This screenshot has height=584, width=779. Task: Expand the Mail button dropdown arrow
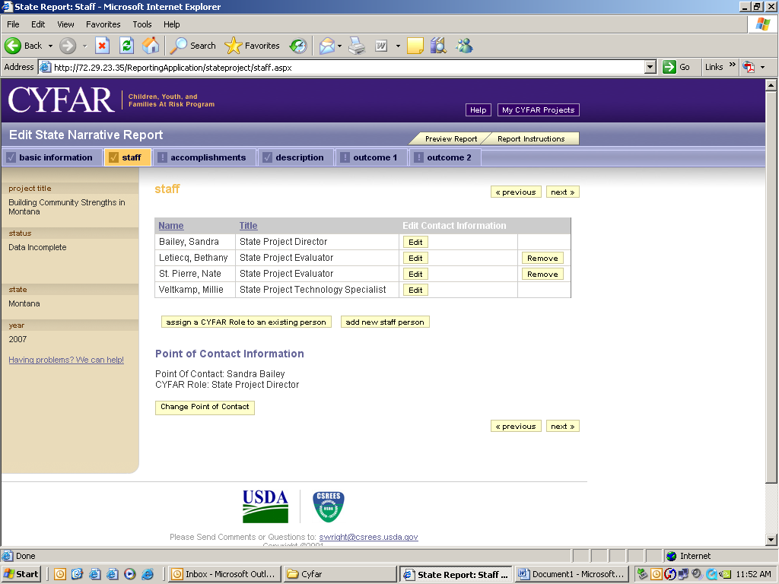coord(339,46)
